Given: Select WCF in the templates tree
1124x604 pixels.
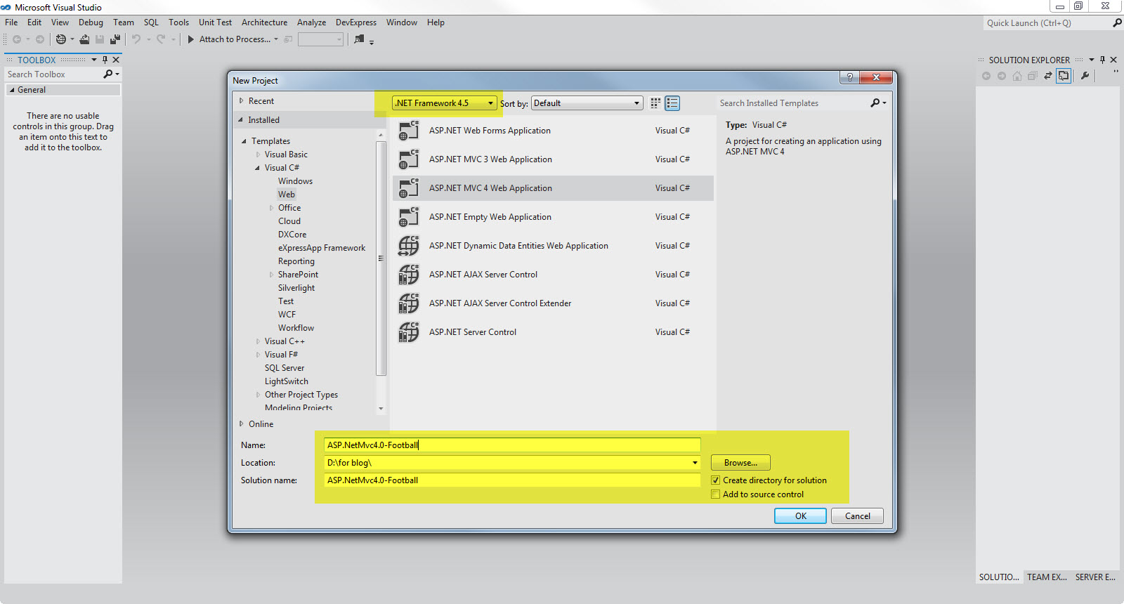Looking at the screenshot, I should point(287,315).
